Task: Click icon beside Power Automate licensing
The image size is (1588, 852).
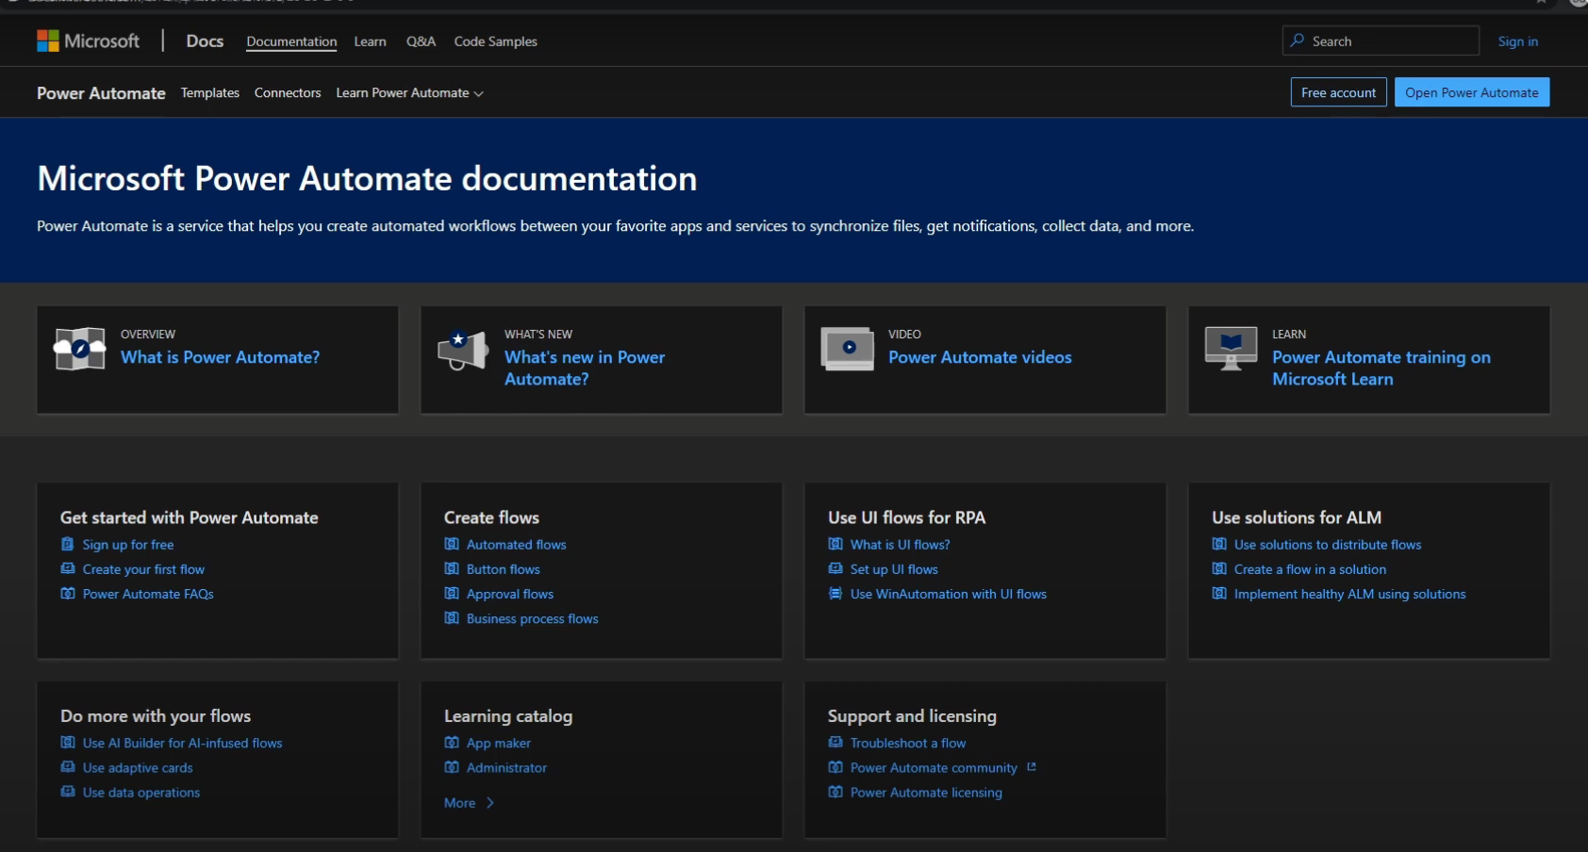Action: tap(835, 791)
